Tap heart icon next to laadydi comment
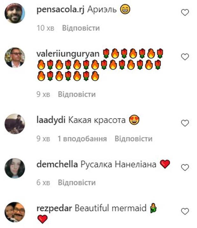 pyautogui.click(x=185, y=123)
